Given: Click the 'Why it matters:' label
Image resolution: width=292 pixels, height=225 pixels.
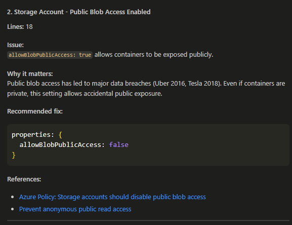Looking at the screenshot, I should click(x=30, y=74).
